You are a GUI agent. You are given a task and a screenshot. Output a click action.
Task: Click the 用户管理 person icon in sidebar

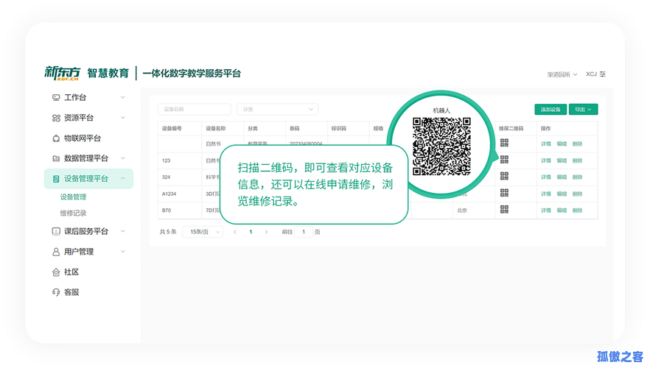coord(56,252)
